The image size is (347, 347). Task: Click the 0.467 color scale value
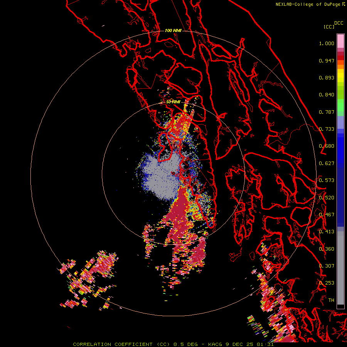(327, 215)
